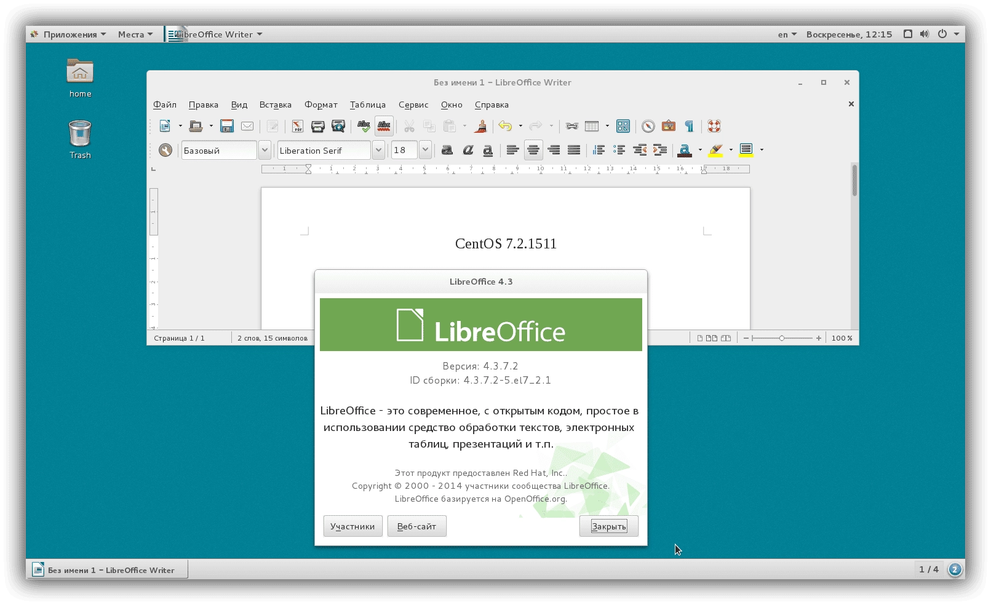
Task: Click the font color icon
Action: [685, 150]
